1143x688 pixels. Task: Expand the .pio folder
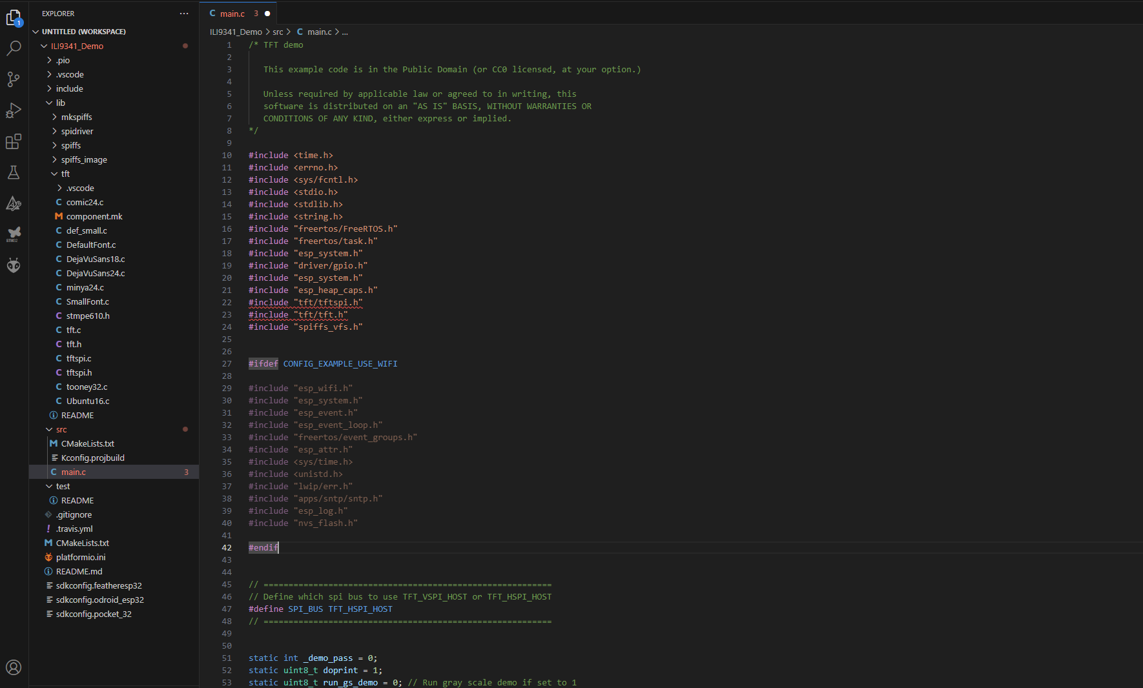pos(49,60)
